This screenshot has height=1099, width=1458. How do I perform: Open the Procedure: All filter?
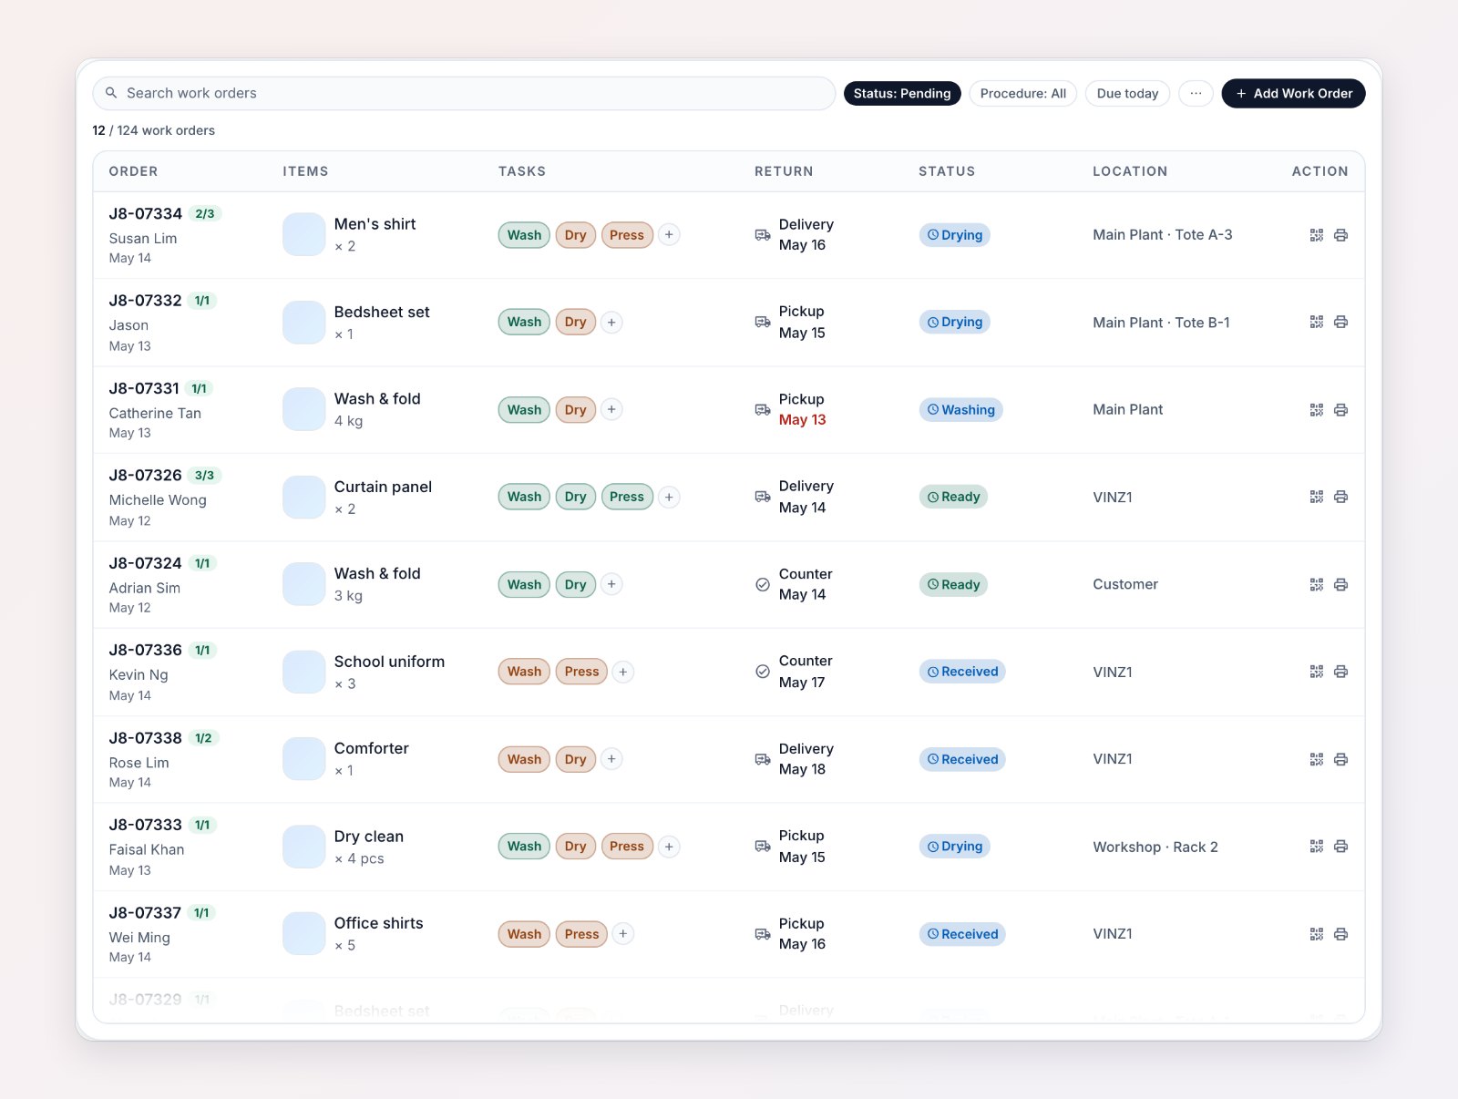pos(1023,93)
